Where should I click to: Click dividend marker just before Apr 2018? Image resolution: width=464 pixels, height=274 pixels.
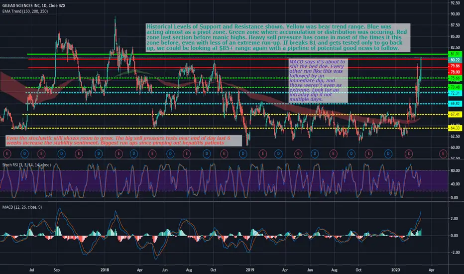(134, 154)
